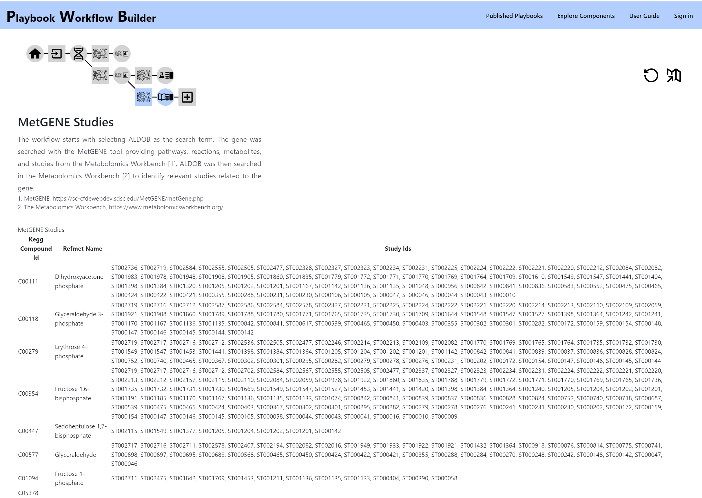Click the circular restart arrow icon

pos(651,75)
